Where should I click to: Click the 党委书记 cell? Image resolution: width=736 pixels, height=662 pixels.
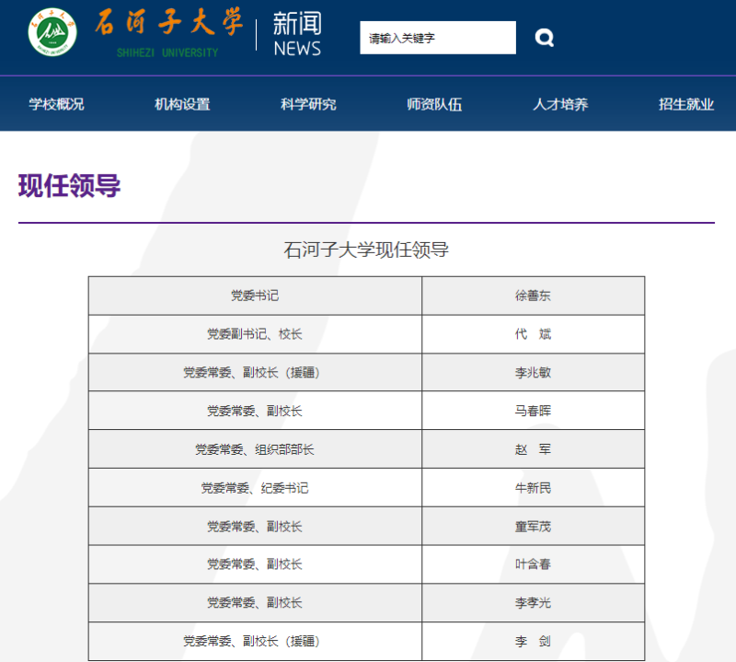tap(255, 296)
